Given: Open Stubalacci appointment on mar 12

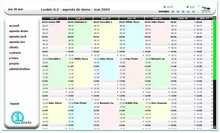Looking at the screenshot, I should 80,22.
